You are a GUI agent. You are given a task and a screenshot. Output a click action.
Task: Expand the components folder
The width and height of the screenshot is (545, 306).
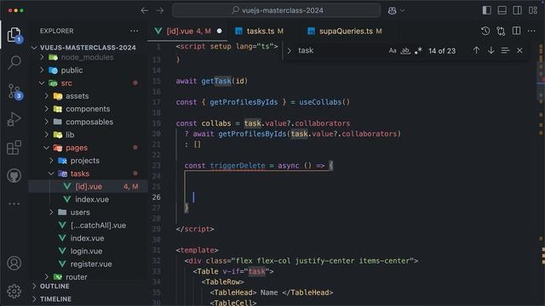(47, 109)
